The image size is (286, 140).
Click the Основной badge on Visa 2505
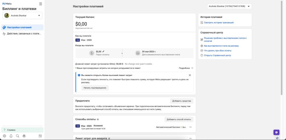tap(98, 126)
